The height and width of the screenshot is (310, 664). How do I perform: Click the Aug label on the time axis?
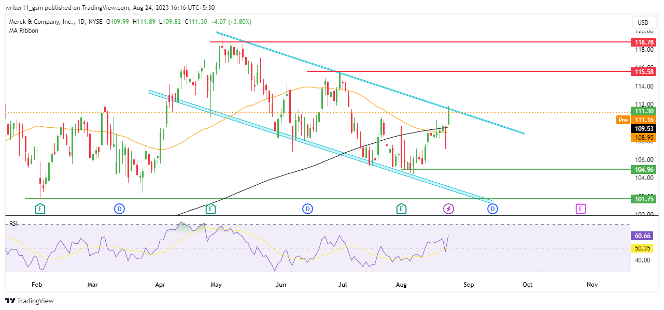[401, 284]
